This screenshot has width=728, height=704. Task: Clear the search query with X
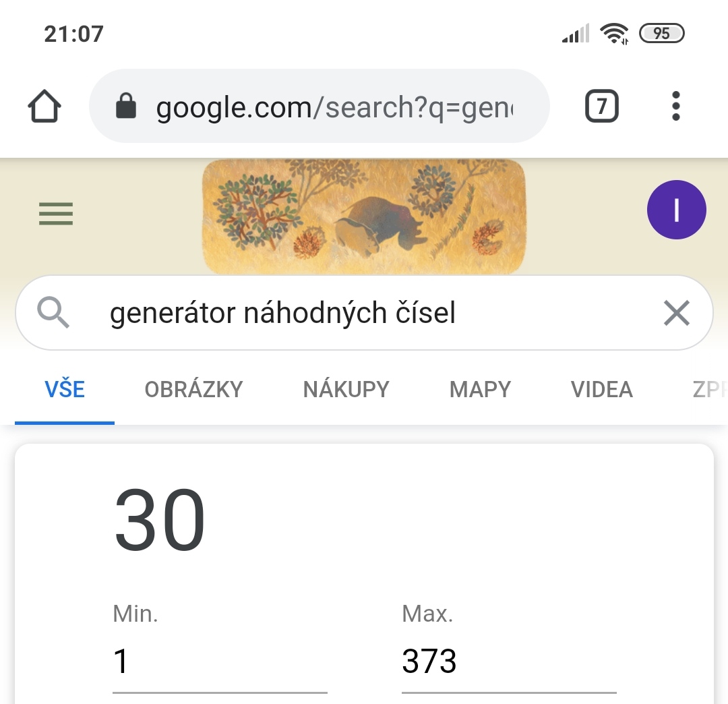[676, 313]
